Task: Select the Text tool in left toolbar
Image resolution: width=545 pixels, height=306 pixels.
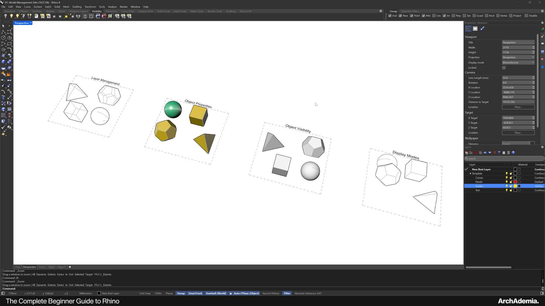Action: pyautogui.click(x=3, y=97)
